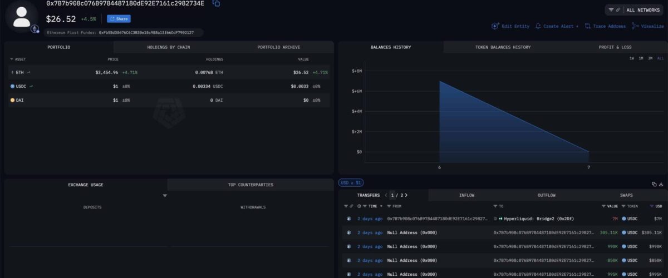Switch to the Holdings By Chain tab
Viewport: 668px width, 278px height.
[x=168, y=47]
